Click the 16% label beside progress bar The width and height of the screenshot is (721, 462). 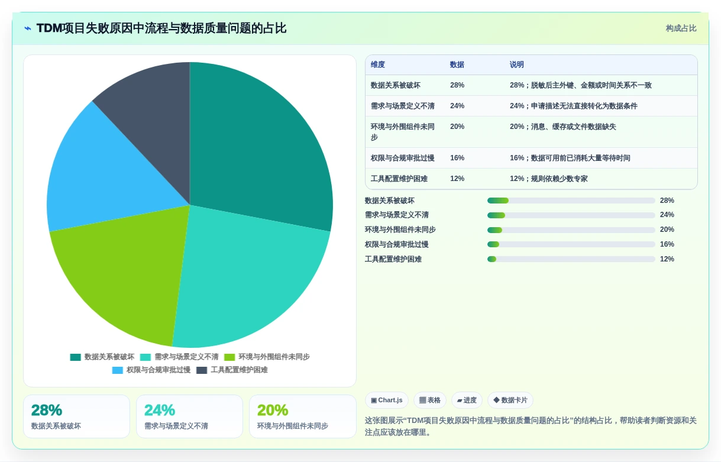click(x=667, y=244)
